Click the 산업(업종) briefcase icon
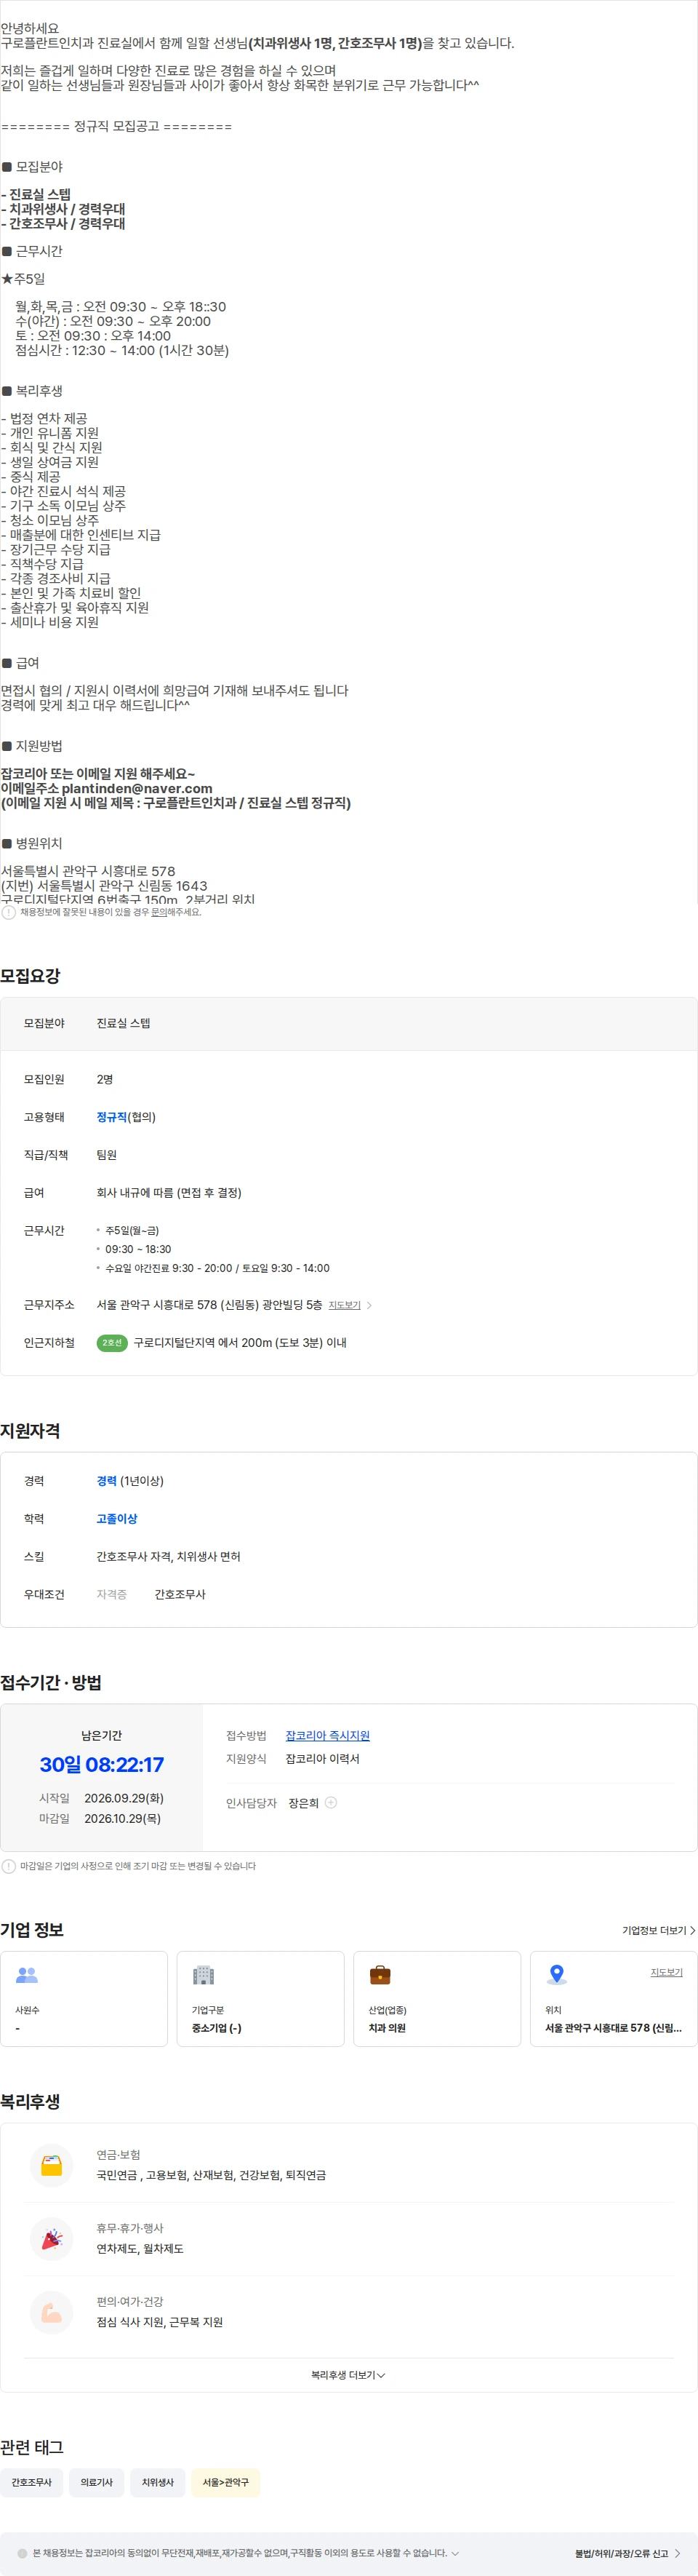Viewport: 698px width, 2576px height. click(380, 1975)
